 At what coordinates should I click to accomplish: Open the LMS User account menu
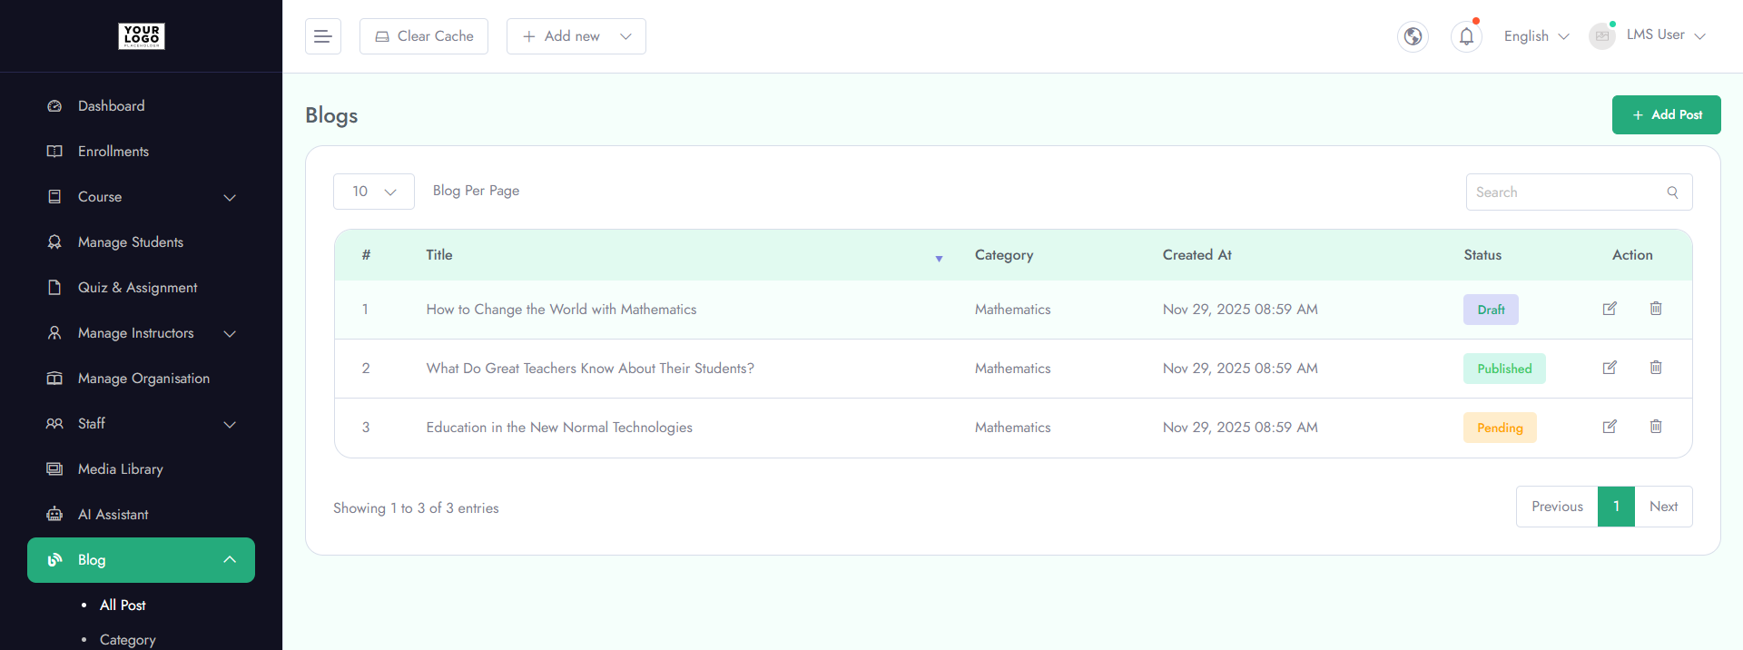[1667, 34]
